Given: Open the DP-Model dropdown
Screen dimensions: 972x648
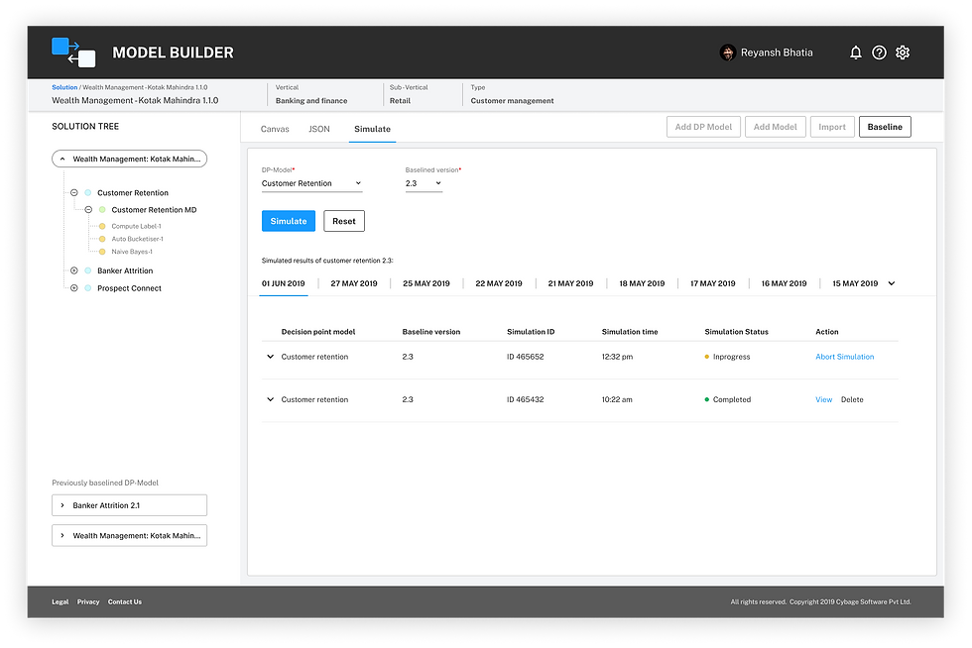Looking at the screenshot, I should pyautogui.click(x=311, y=183).
